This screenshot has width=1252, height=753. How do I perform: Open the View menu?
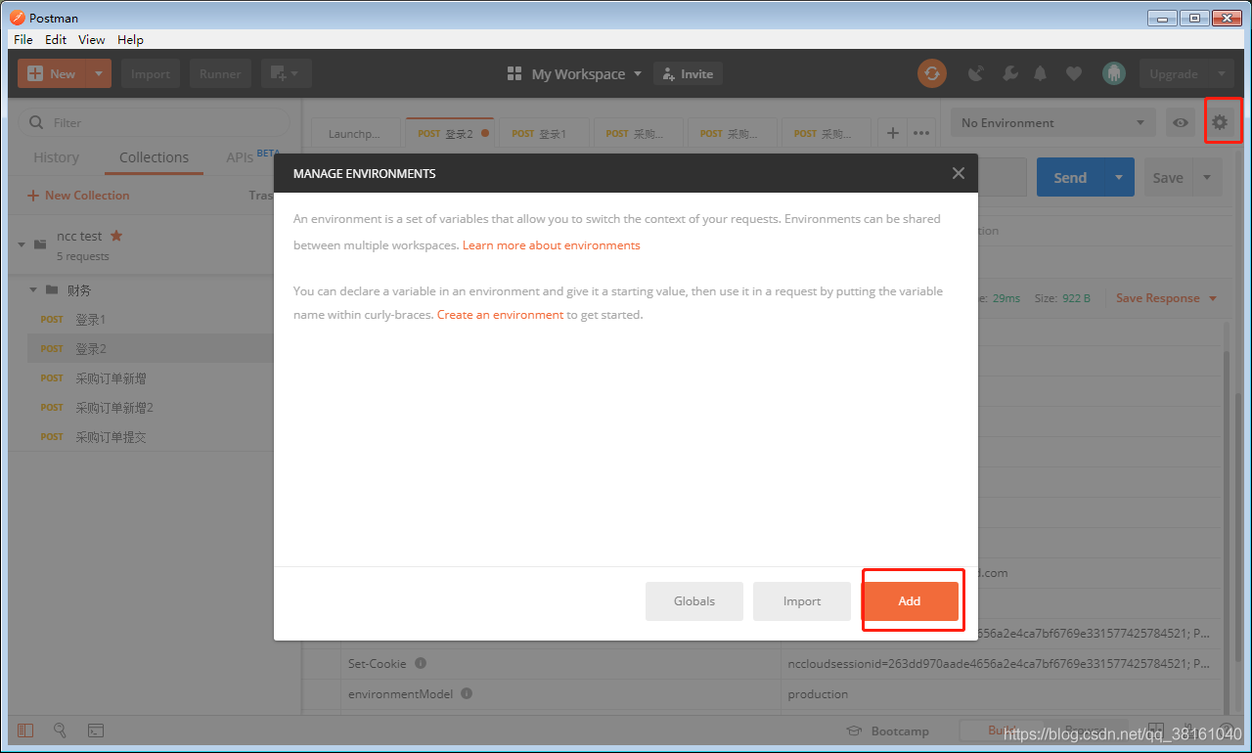coord(92,39)
